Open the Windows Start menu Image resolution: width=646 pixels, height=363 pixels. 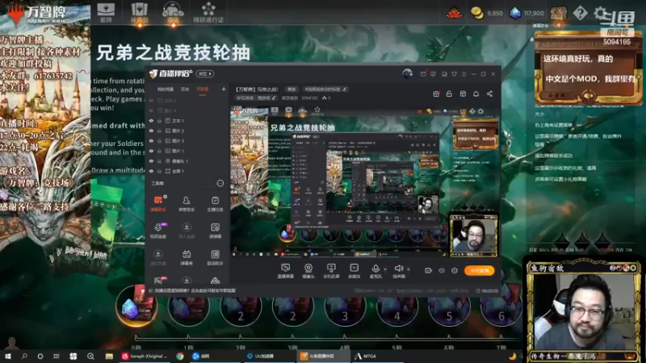pos(8,356)
